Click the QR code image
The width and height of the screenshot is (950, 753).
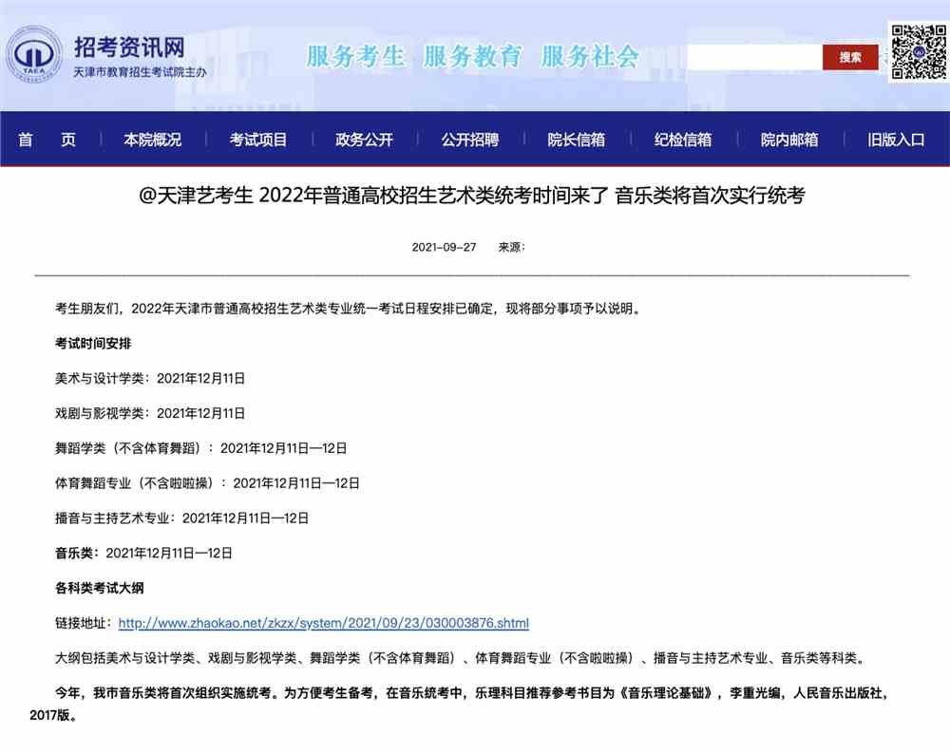pyautogui.click(x=919, y=52)
